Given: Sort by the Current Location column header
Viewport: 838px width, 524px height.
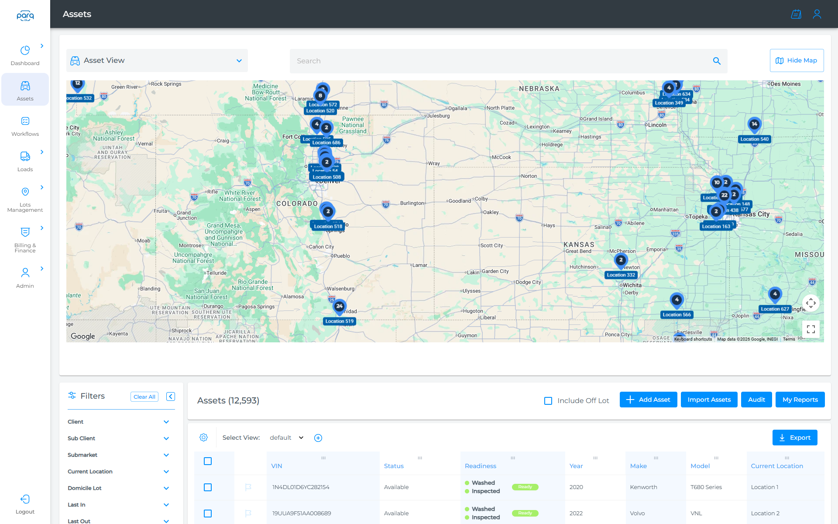Looking at the screenshot, I should (x=777, y=466).
